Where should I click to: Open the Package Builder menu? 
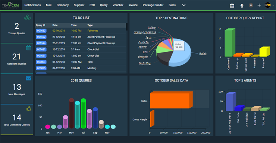click(153, 5)
